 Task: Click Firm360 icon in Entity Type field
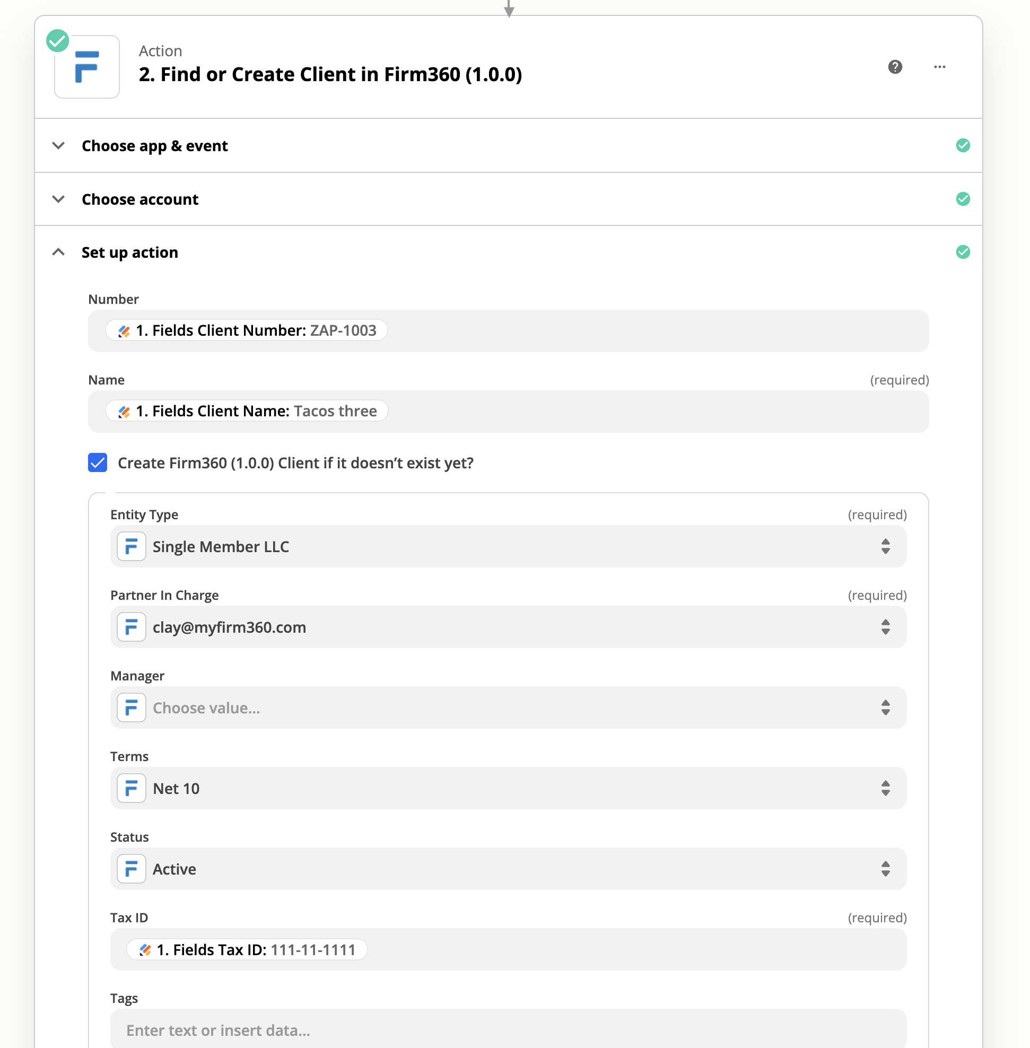(132, 546)
